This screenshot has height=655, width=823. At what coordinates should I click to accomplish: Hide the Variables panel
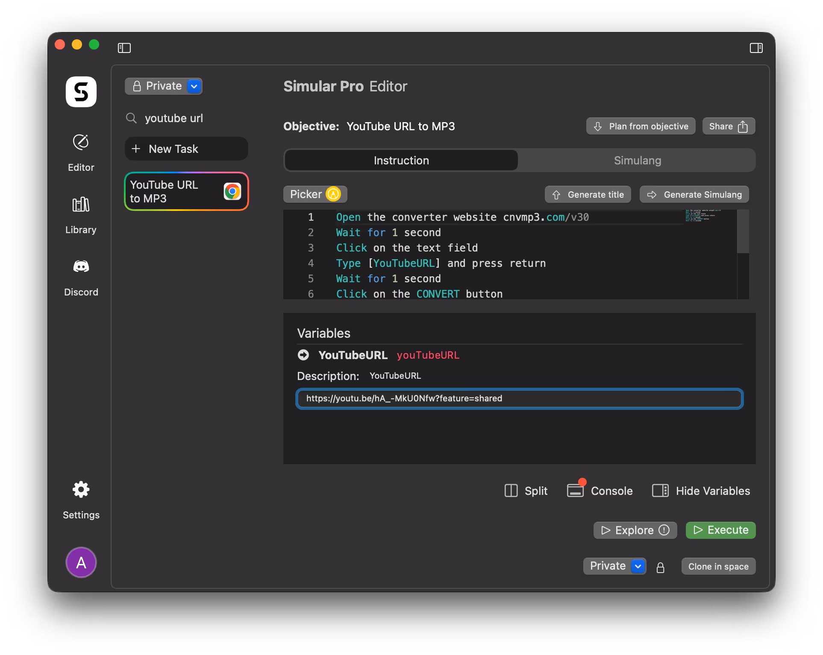pyautogui.click(x=701, y=491)
